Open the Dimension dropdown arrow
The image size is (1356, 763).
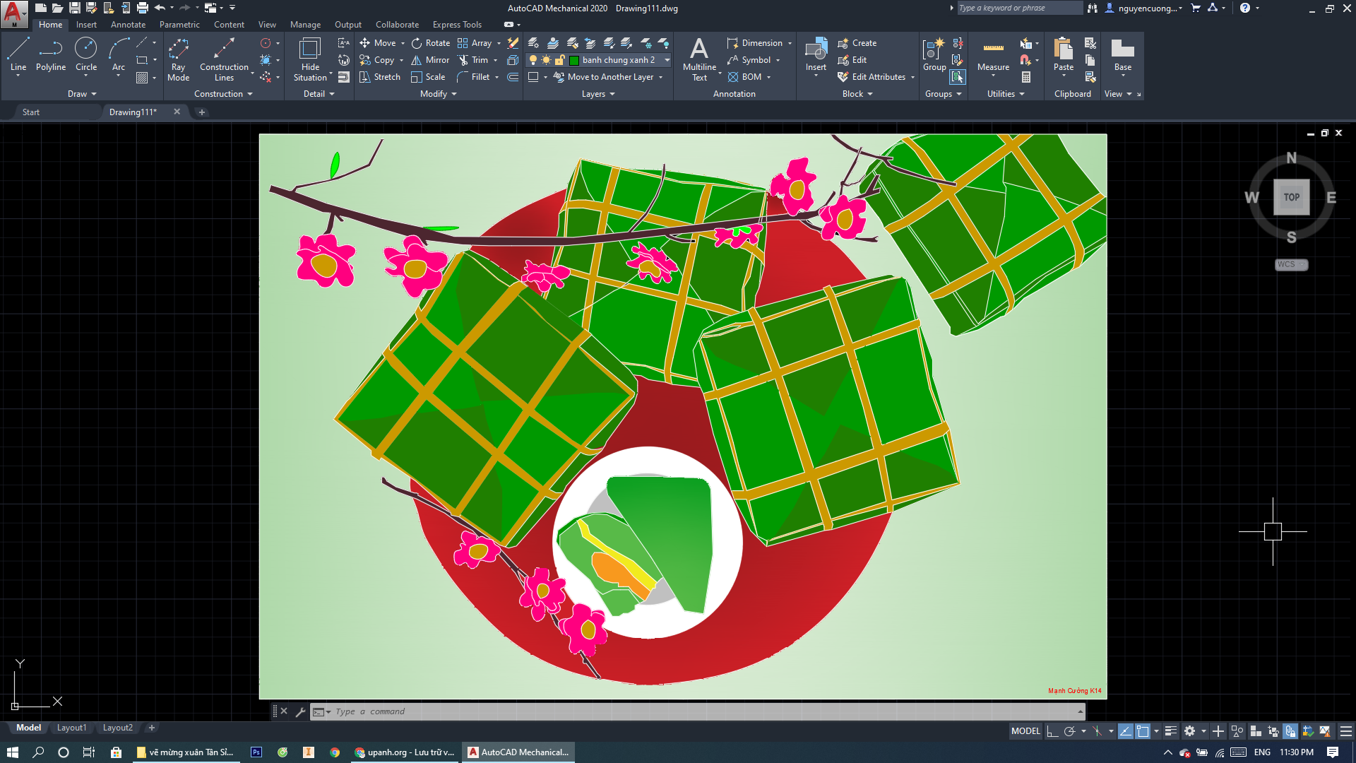click(790, 43)
